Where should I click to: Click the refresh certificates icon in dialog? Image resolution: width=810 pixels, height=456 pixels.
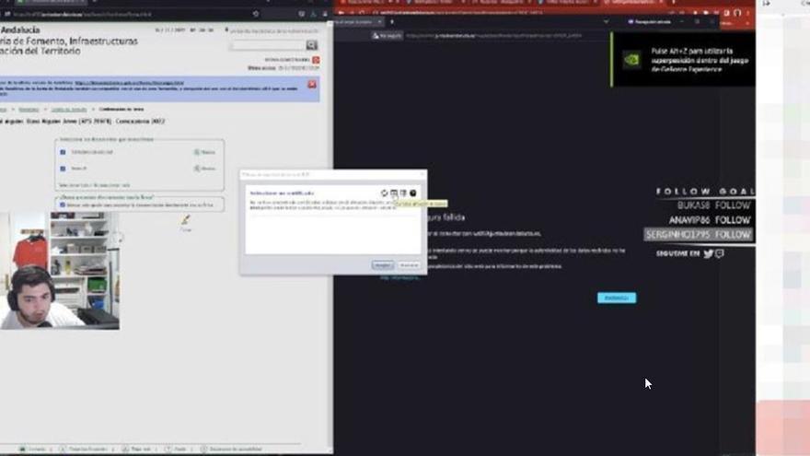click(385, 193)
